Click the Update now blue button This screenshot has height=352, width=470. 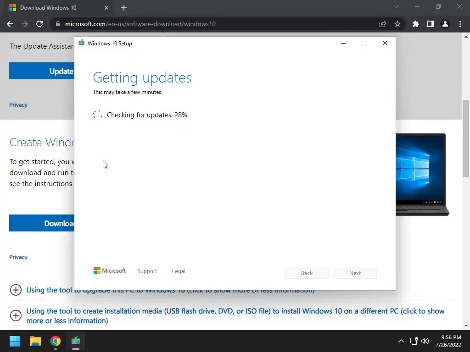[x=42, y=71]
